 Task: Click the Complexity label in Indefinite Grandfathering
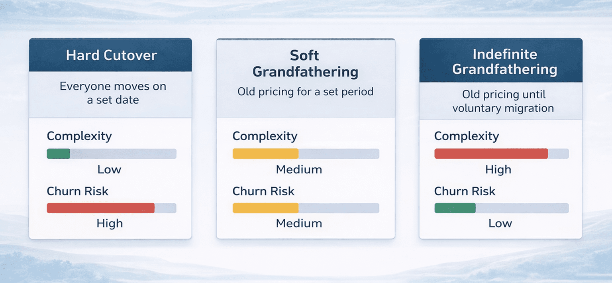[x=467, y=136]
